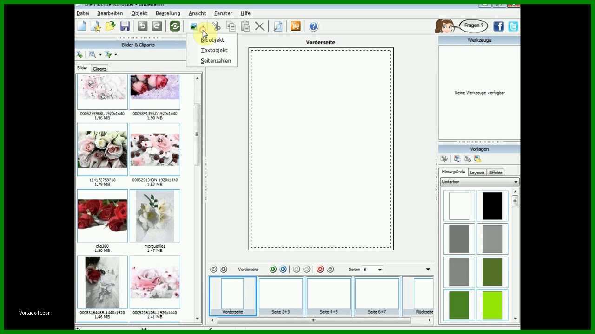The height and width of the screenshot is (334, 595).
Task: Click the second icon in the Vorlagen toolbar
Action: click(x=457, y=159)
